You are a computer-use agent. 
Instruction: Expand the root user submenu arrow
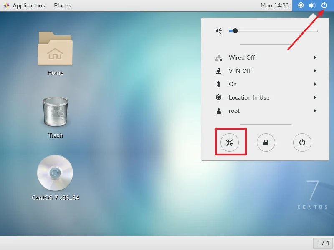point(315,111)
